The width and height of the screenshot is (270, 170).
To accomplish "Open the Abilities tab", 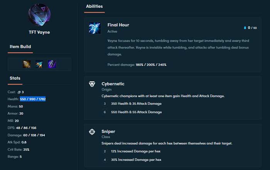I will tap(94, 7).
